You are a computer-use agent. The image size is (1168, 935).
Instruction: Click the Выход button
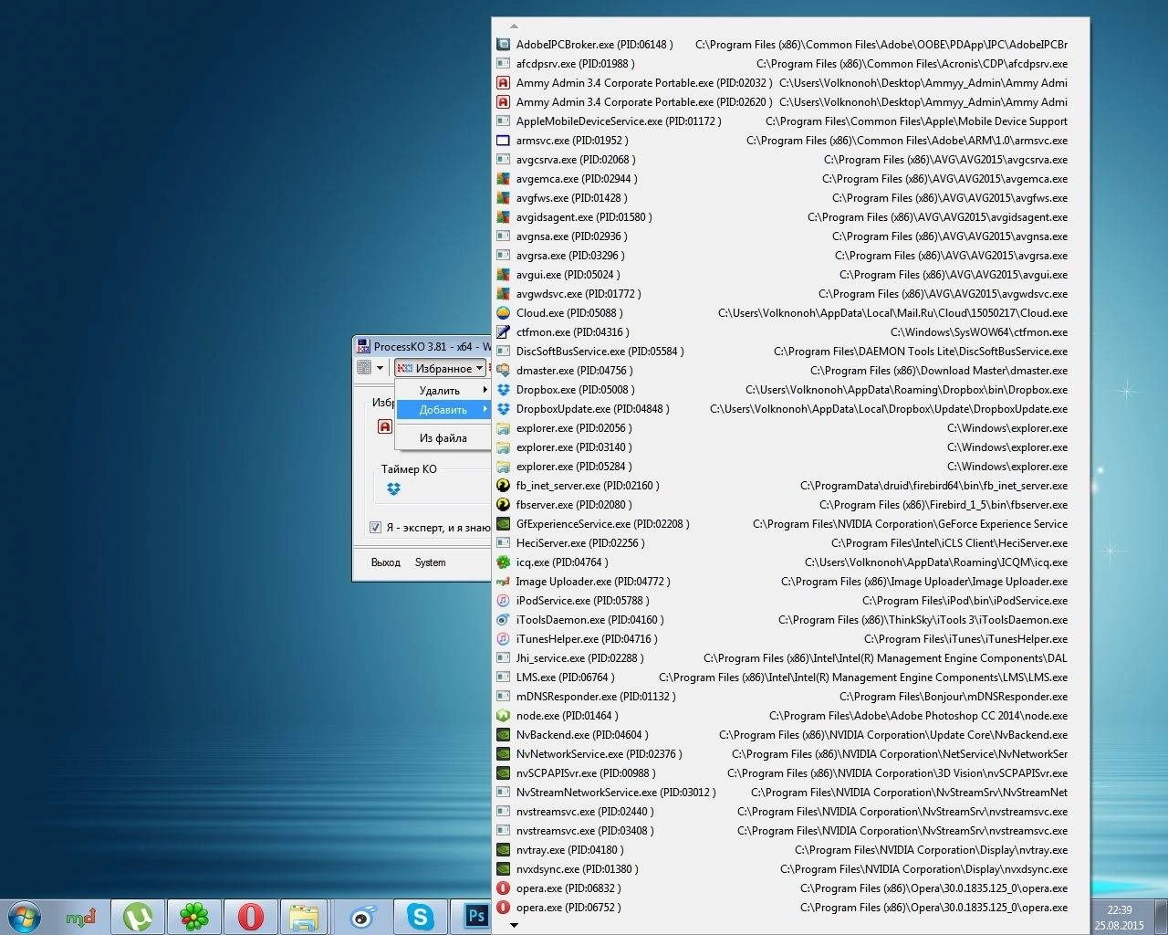click(x=385, y=562)
